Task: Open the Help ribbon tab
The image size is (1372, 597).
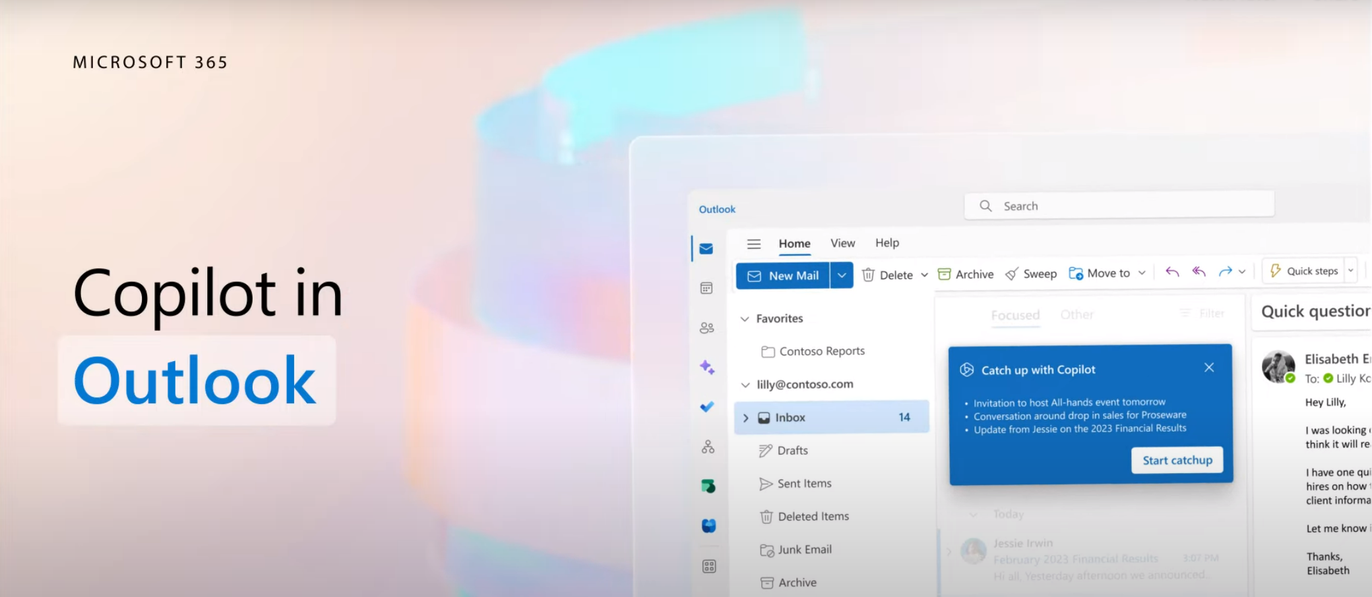Action: click(887, 242)
